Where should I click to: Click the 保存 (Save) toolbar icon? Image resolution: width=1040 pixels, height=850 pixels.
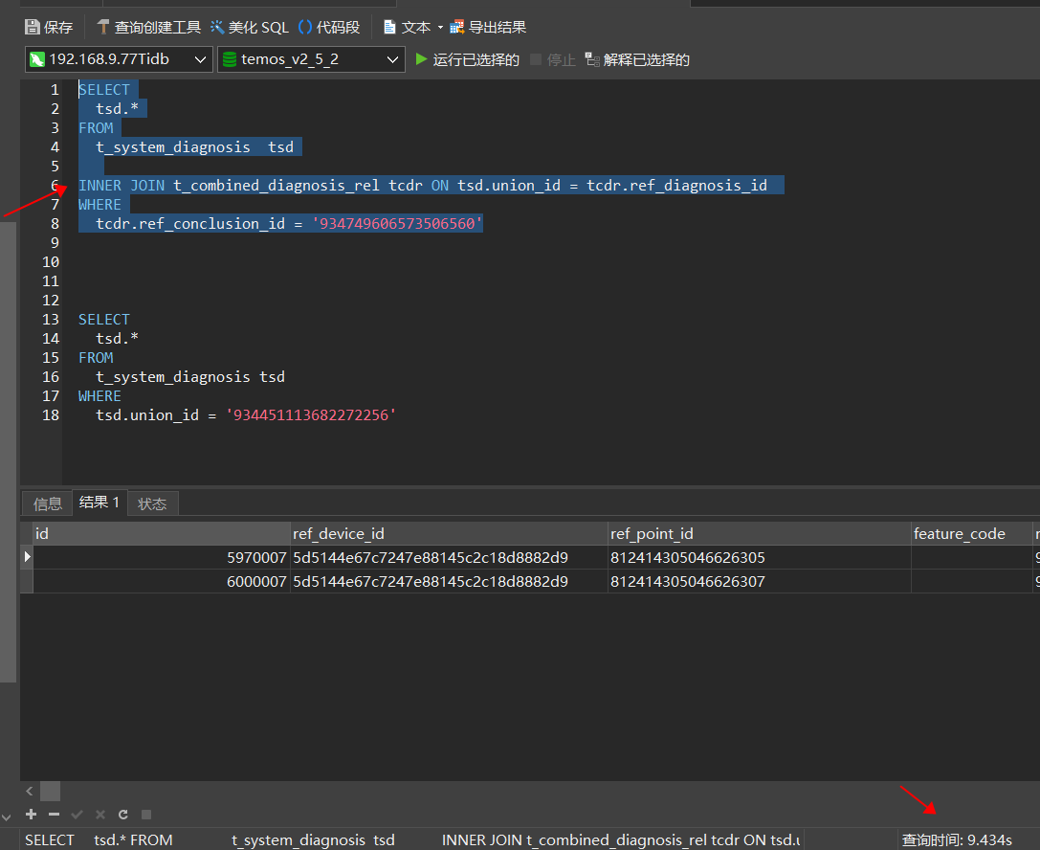pyautogui.click(x=33, y=28)
